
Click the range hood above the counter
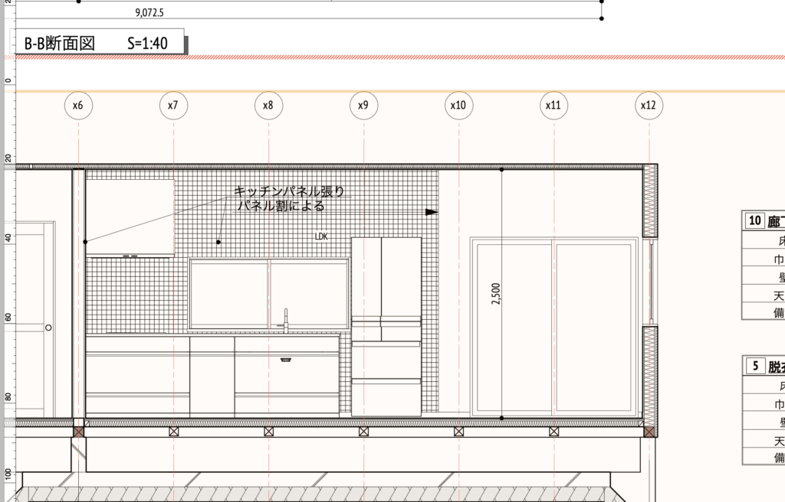tap(130, 218)
